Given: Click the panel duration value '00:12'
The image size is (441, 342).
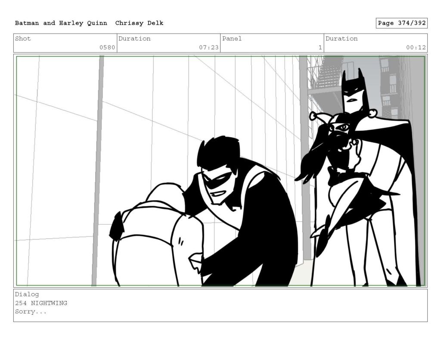Looking at the screenshot, I should (x=416, y=47).
